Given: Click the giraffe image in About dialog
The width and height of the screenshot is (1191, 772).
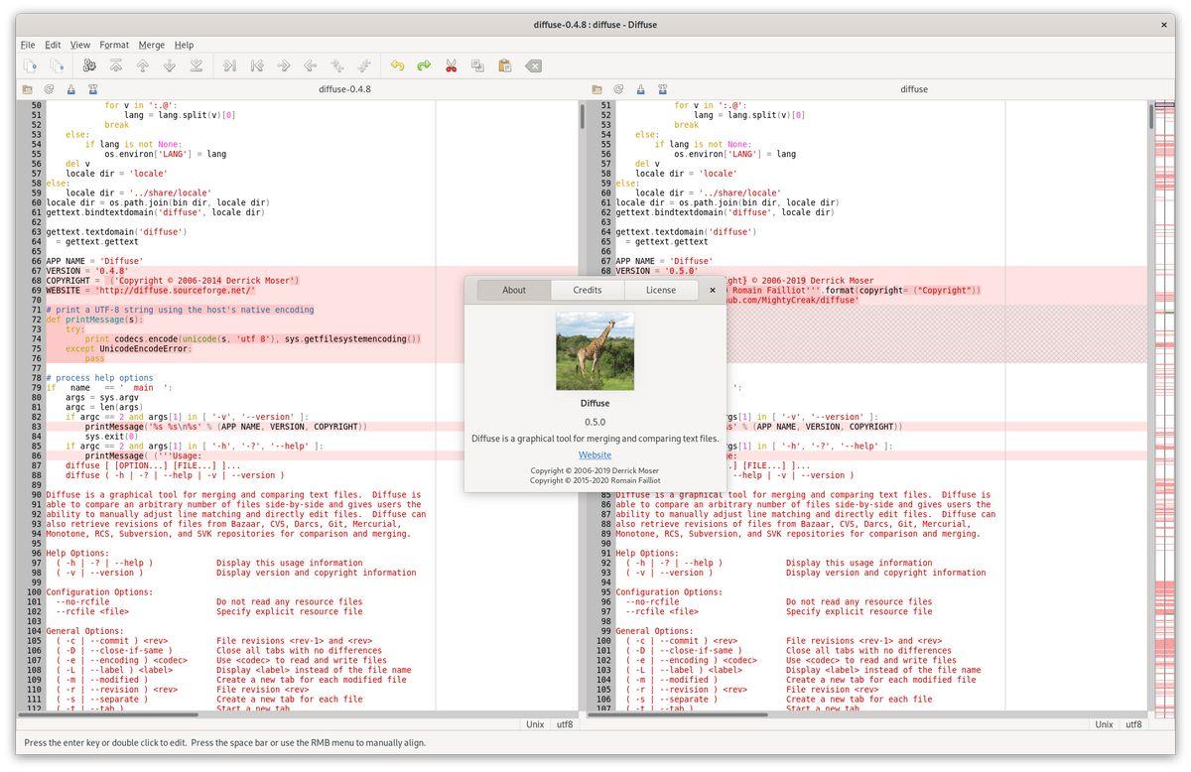Looking at the screenshot, I should click(595, 350).
